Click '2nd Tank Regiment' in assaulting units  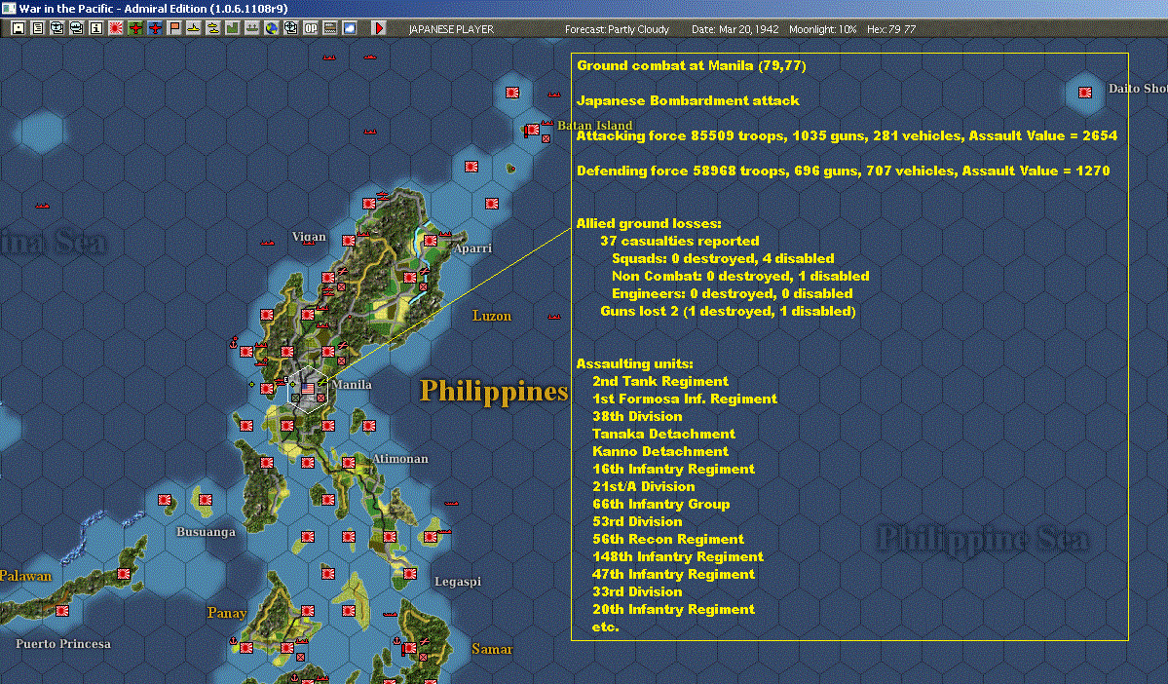point(659,382)
